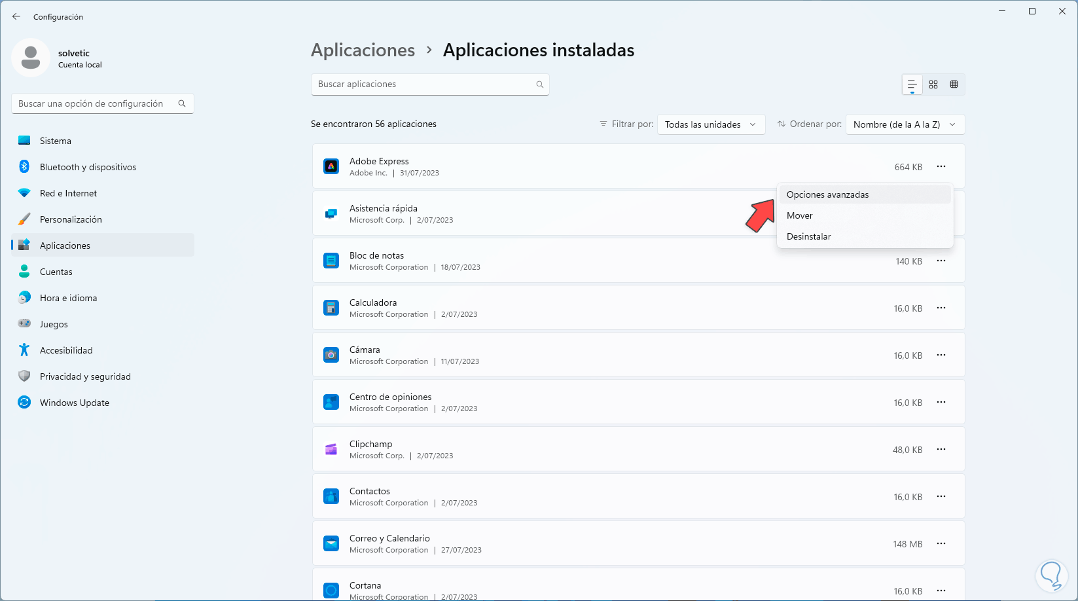Click the Correo y Calendario app icon
Image resolution: width=1078 pixels, height=601 pixels.
[331, 544]
